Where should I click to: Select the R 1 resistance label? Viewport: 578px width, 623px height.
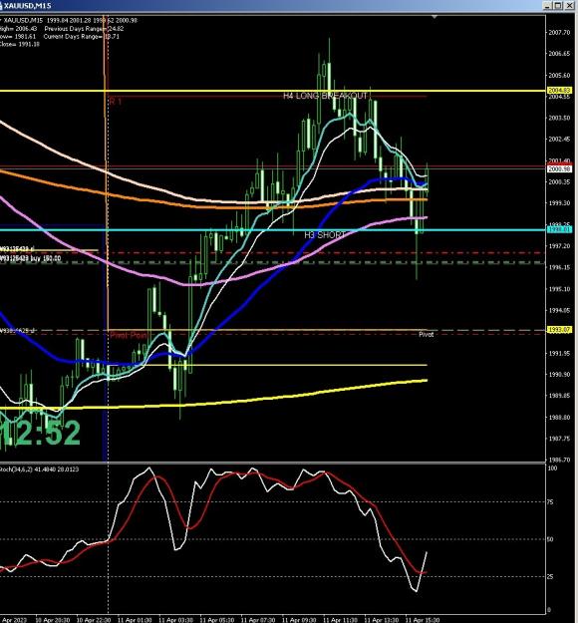116,102
